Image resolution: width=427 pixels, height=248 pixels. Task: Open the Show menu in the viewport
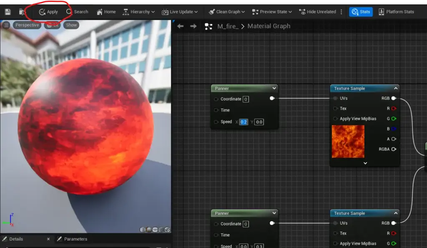coord(71,25)
